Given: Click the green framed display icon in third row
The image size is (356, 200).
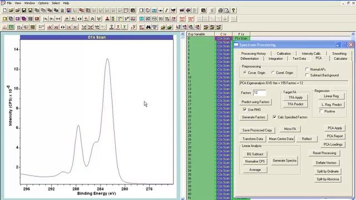Looking at the screenshot, I should point(11,27).
